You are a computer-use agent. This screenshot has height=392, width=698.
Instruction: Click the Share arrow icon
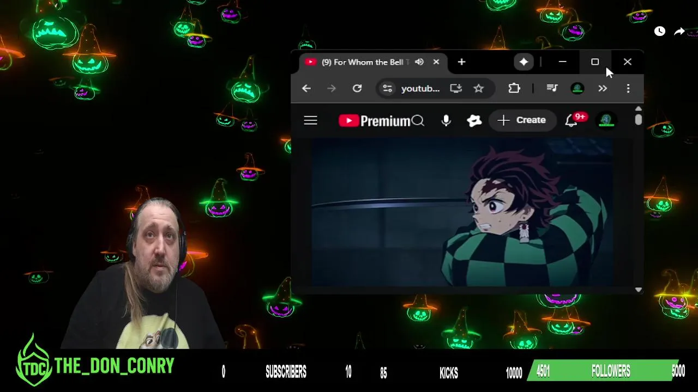pos(679,32)
